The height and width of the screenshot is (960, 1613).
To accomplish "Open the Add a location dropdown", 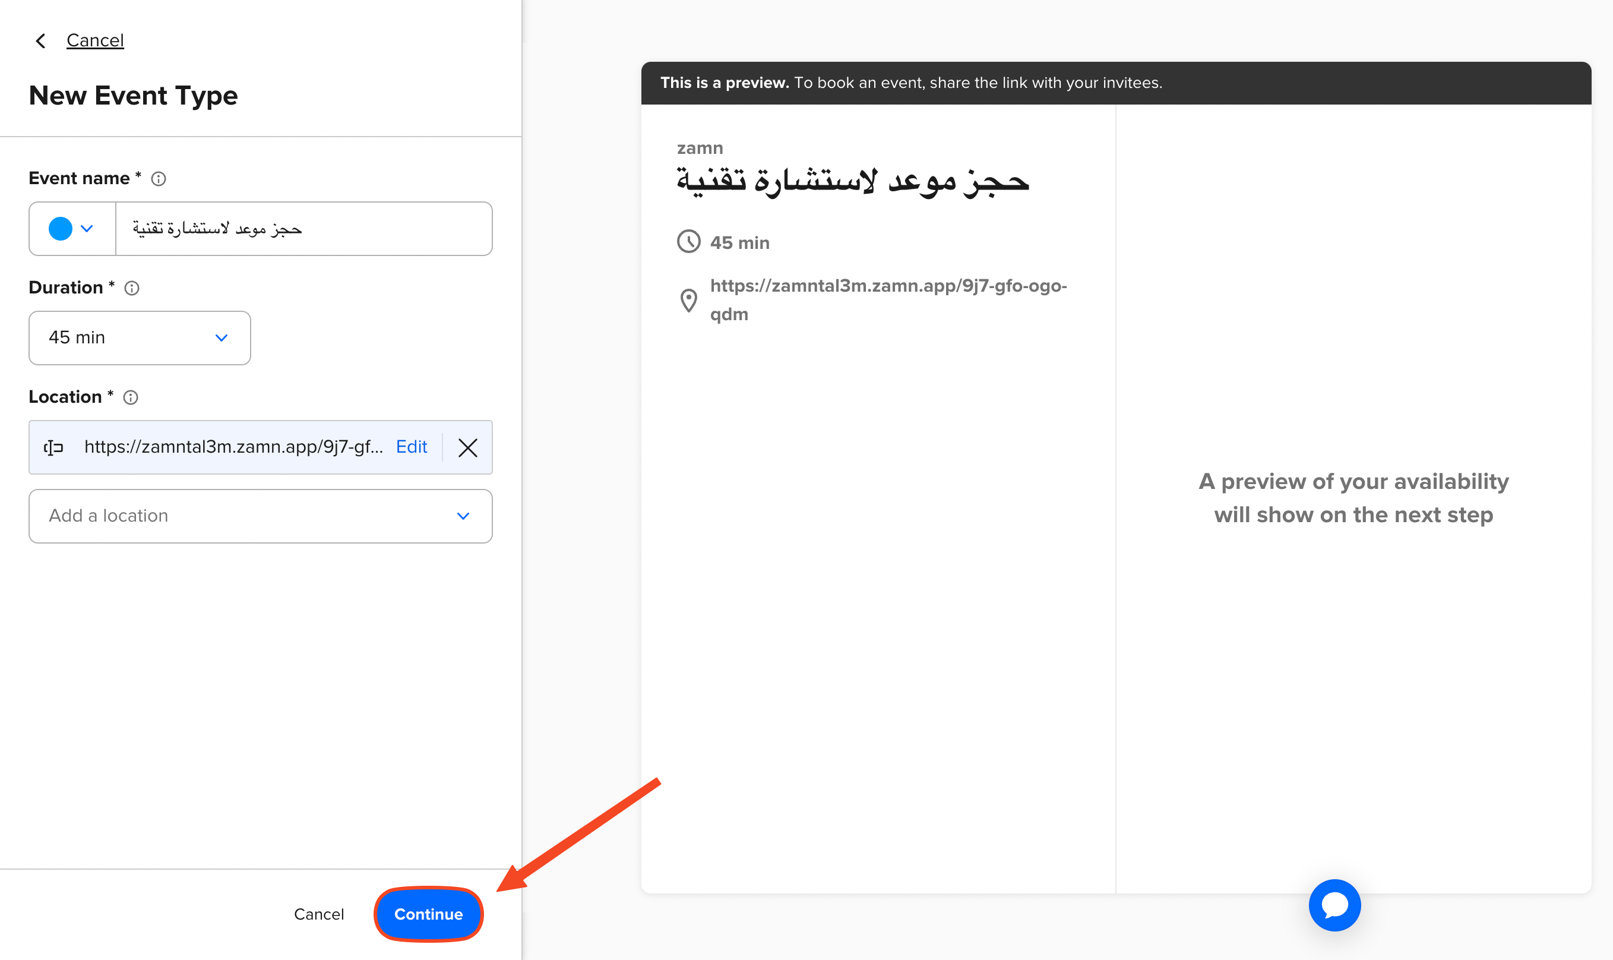I will coord(261,516).
